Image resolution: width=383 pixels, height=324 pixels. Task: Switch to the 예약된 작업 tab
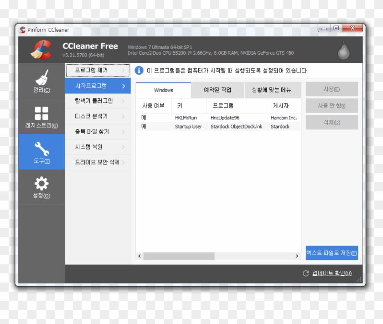(x=218, y=90)
